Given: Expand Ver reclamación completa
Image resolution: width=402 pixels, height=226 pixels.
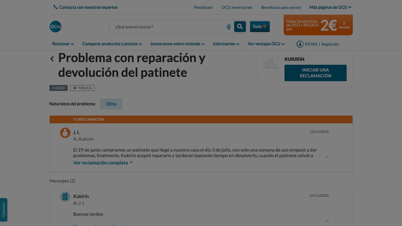Looking at the screenshot, I should (103, 163).
